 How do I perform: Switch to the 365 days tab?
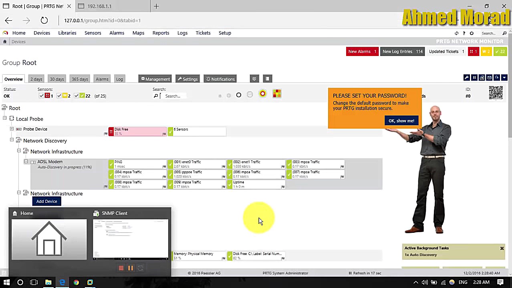tap(80, 79)
